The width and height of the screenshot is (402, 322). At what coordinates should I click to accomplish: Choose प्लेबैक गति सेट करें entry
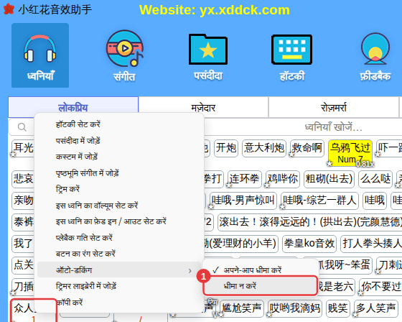[119, 237]
